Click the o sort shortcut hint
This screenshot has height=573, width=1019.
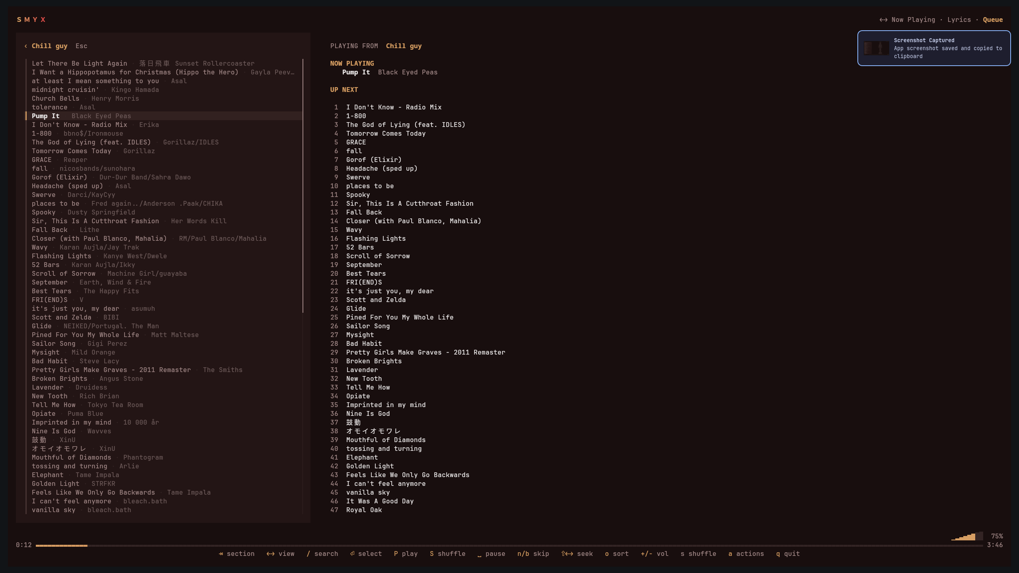pos(617,554)
